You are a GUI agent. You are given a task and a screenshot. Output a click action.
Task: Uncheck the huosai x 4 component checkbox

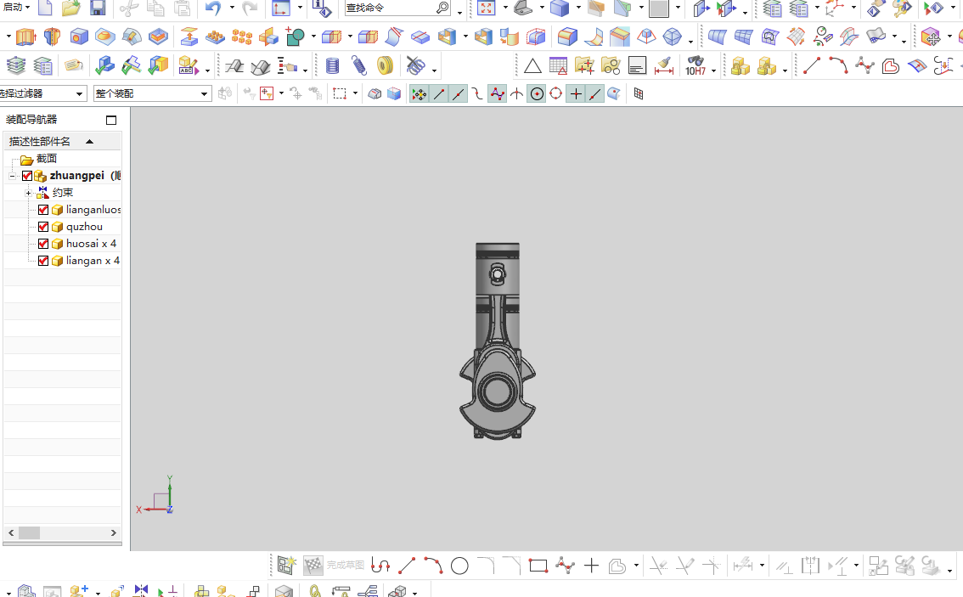(43, 244)
